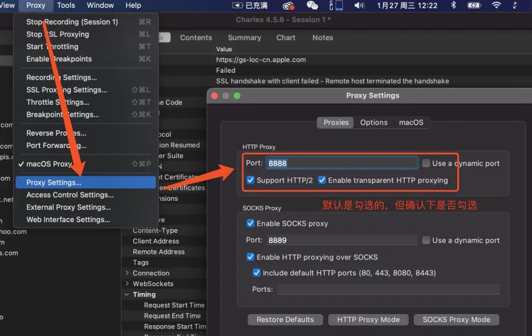This screenshot has height=336, width=532.
Task: Click the WeChat menu bar icon
Action: tap(312, 5)
